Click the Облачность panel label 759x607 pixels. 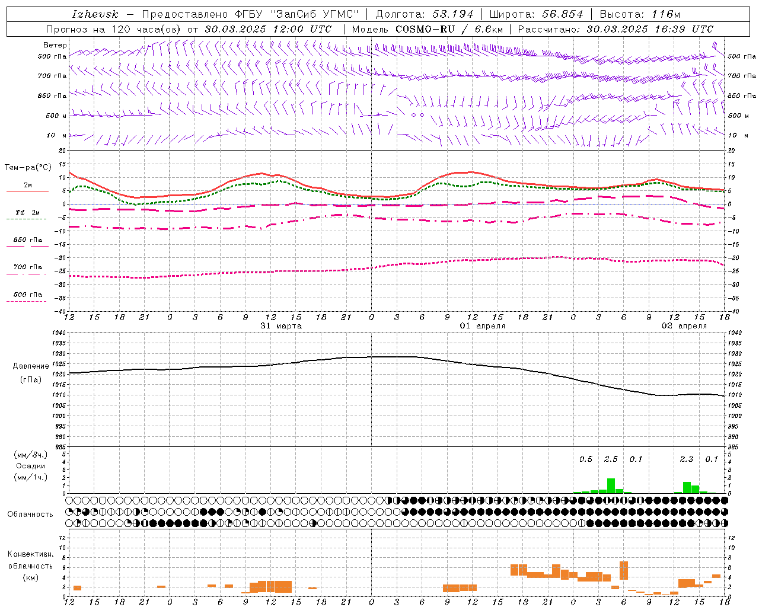point(30,515)
